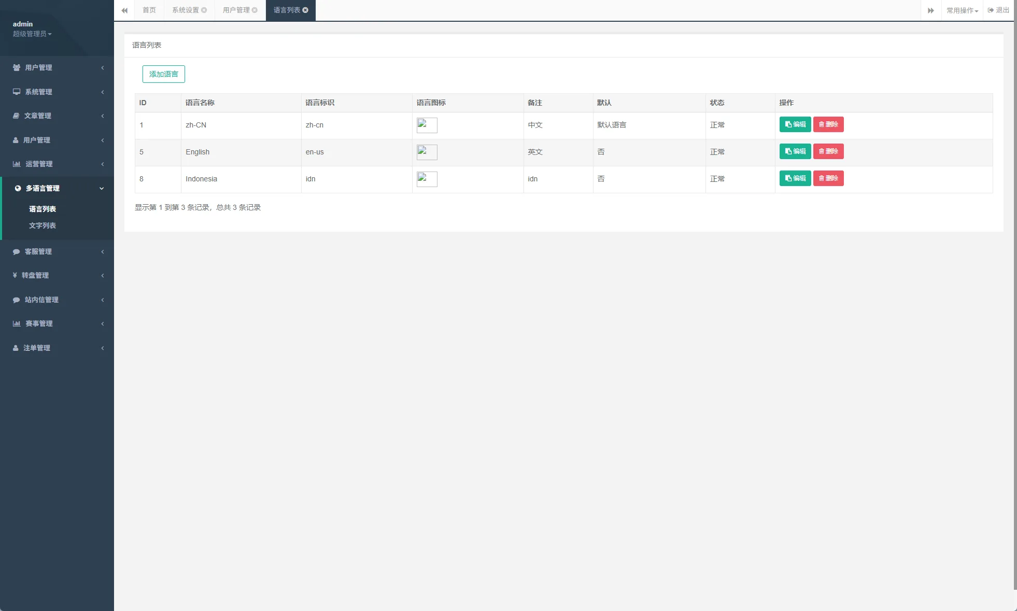Delete the Indonesia language row
The width and height of the screenshot is (1017, 611).
point(828,178)
